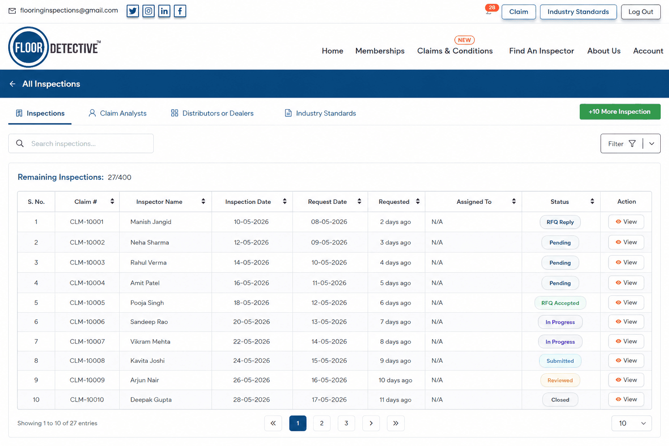Image resolution: width=669 pixels, height=446 pixels.
Task: View claim CLM-10004 details
Action: click(x=626, y=283)
